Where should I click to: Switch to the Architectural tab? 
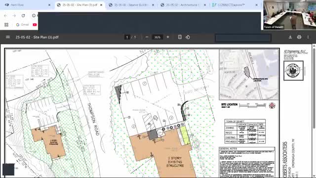click(x=183, y=5)
